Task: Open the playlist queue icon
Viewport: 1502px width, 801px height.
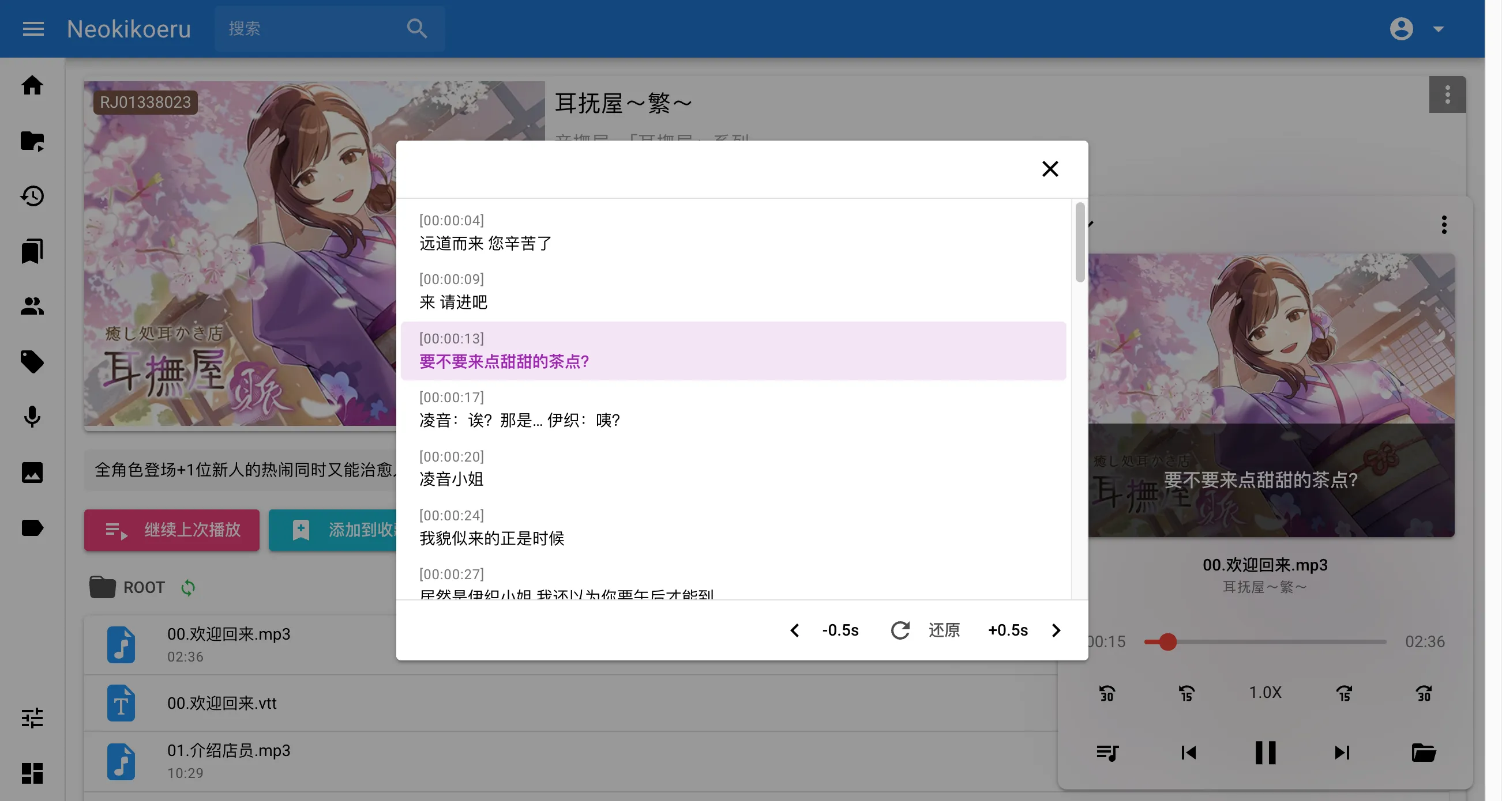Action: coord(1107,753)
